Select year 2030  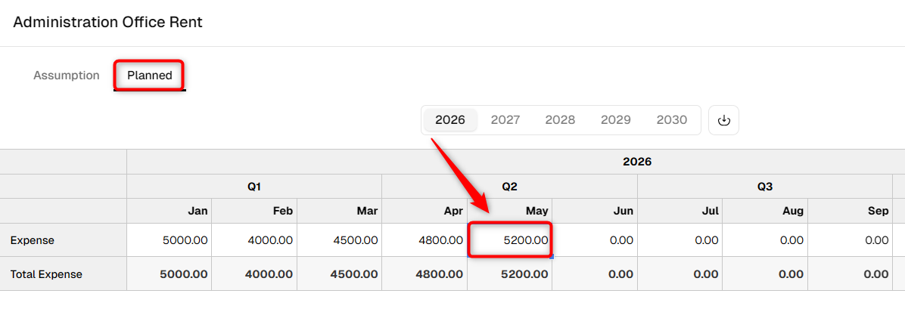pos(672,120)
